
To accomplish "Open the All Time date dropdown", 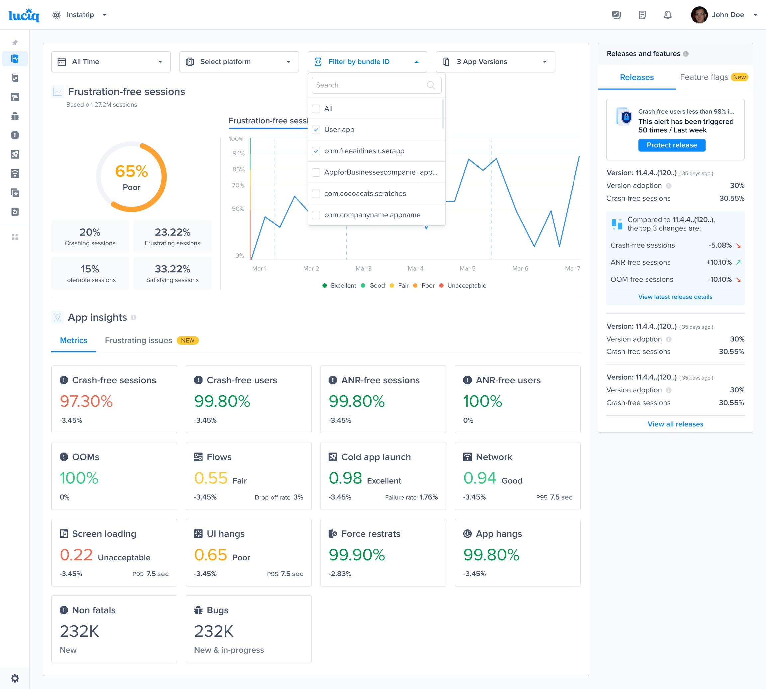I will [110, 62].
